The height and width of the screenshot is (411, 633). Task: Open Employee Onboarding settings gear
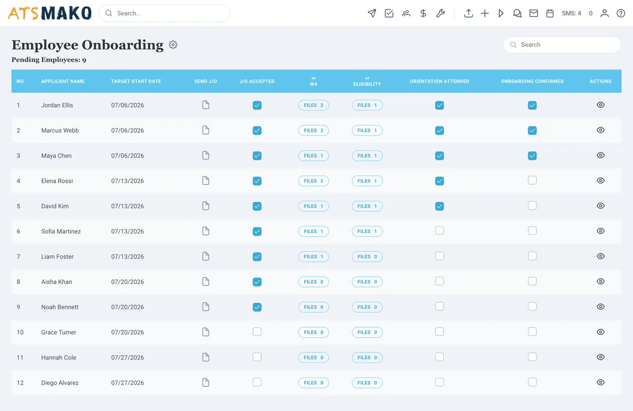[x=173, y=45]
